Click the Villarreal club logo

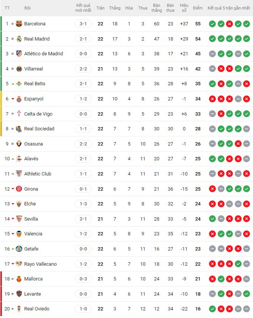coord(20,69)
